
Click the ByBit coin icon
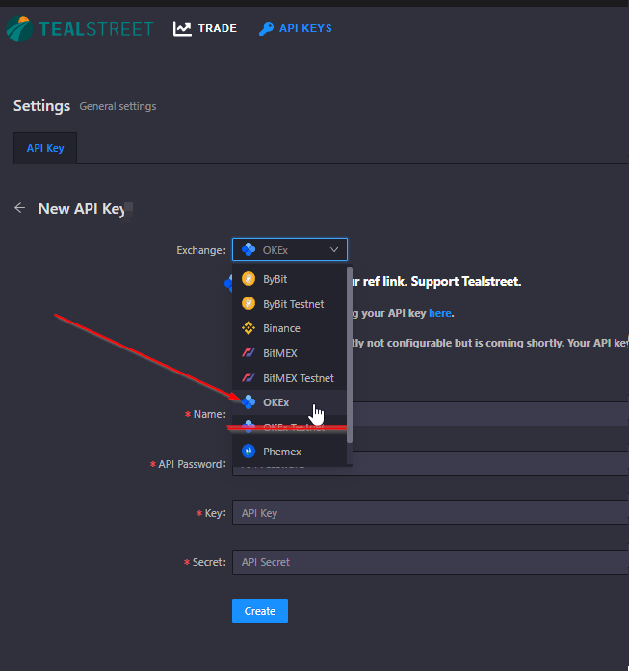pyautogui.click(x=249, y=279)
